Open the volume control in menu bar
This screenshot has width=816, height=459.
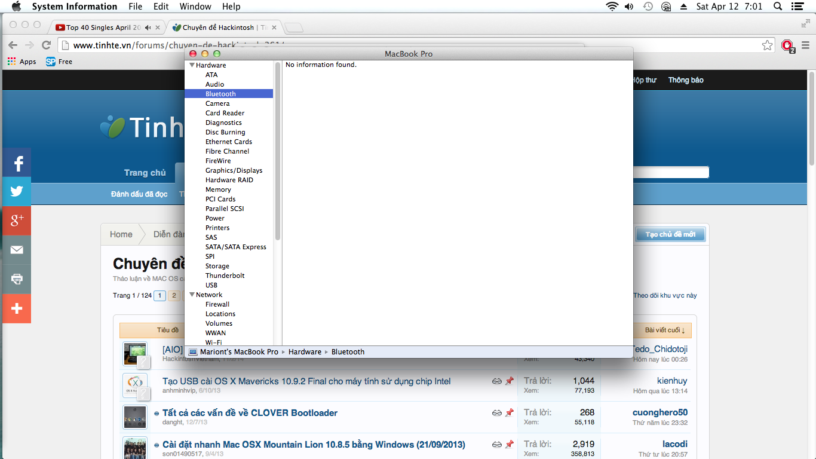point(629,7)
